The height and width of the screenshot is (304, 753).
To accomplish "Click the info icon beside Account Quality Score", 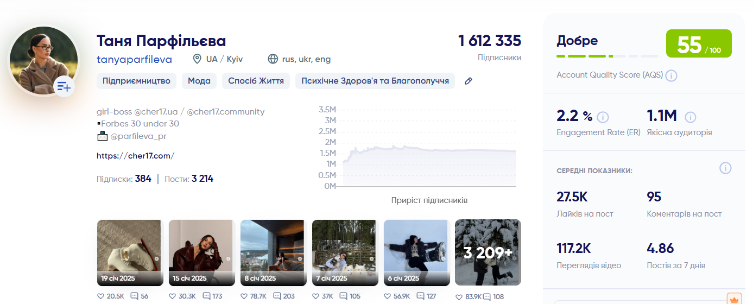I will click(672, 75).
